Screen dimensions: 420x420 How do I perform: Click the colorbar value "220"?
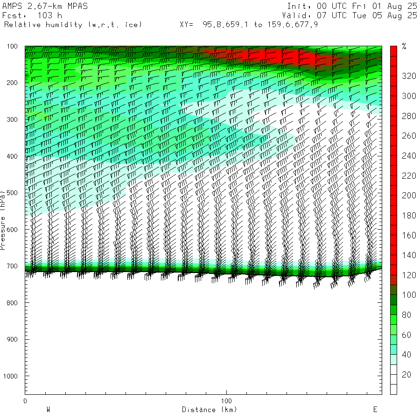pyautogui.click(x=409, y=176)
